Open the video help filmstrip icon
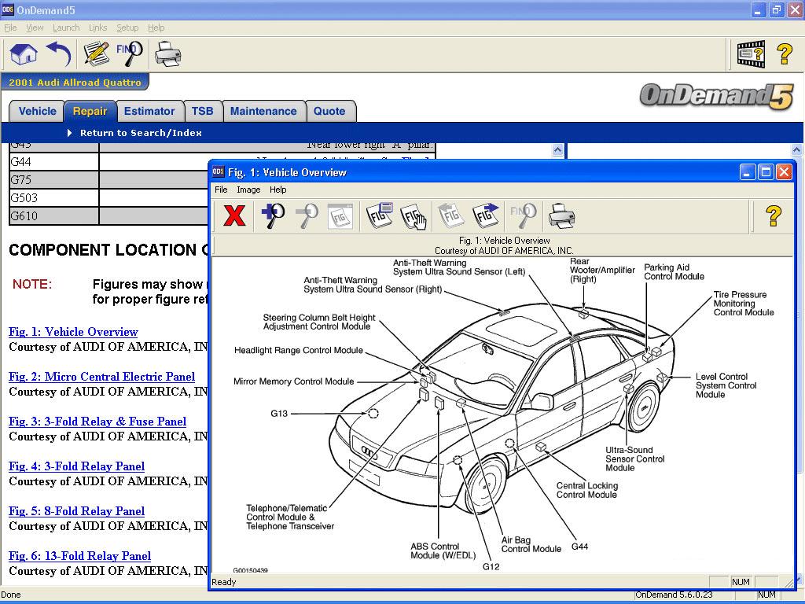 click(751, 54)
